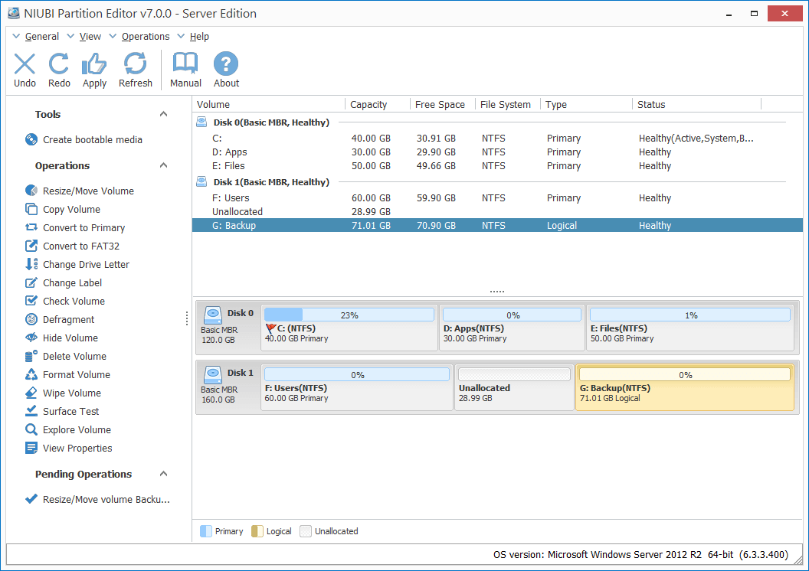Click Disk 0 drive icon in disk map
809x571 pixels.
click(212, 315)
